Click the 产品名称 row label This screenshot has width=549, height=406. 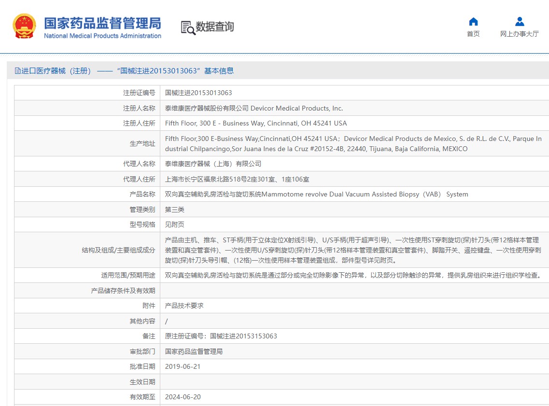pyautogui.click(x=142, y=194)
